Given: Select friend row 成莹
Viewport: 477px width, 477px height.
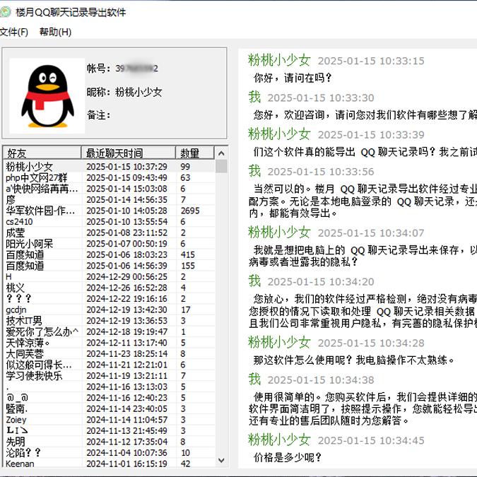Looking at the screenshot, I should coord(109,232).
